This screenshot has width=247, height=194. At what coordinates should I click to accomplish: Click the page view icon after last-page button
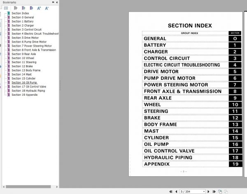tap(220, 192)
